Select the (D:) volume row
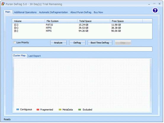164x123 pixels. [x=82, y=28]
